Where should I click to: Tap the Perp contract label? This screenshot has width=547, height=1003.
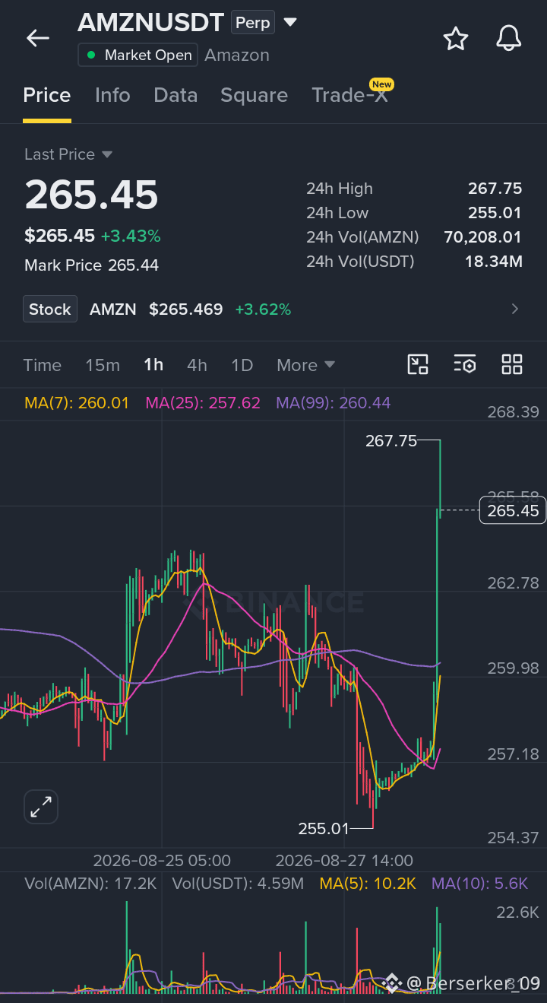coord(253,23)
